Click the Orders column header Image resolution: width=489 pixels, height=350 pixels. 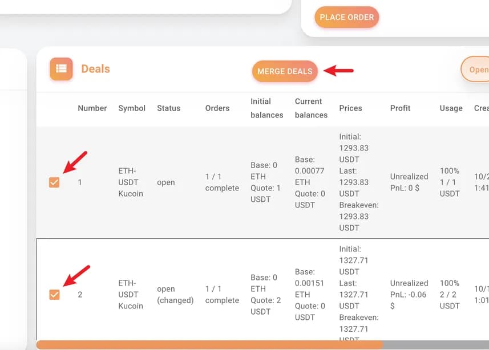[x=217, y=108]
